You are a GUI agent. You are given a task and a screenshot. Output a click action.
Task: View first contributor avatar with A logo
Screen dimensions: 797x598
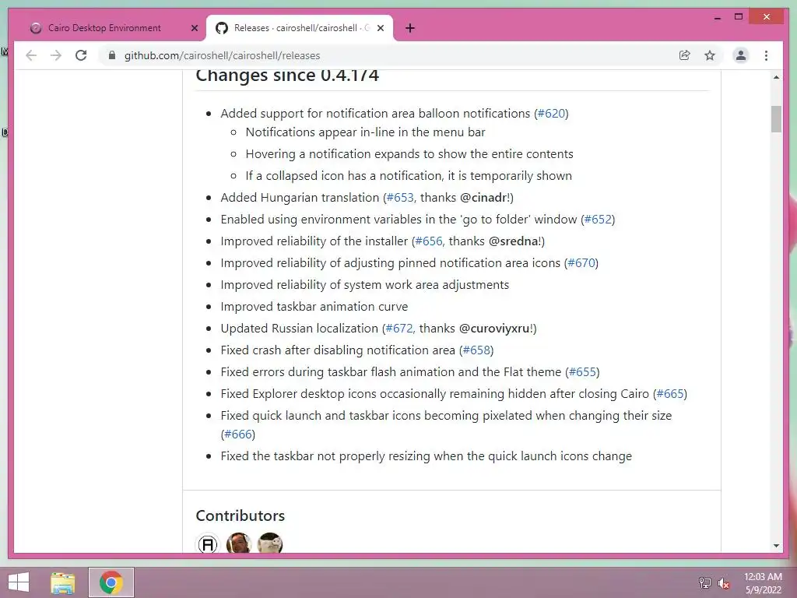click(207, 543)
